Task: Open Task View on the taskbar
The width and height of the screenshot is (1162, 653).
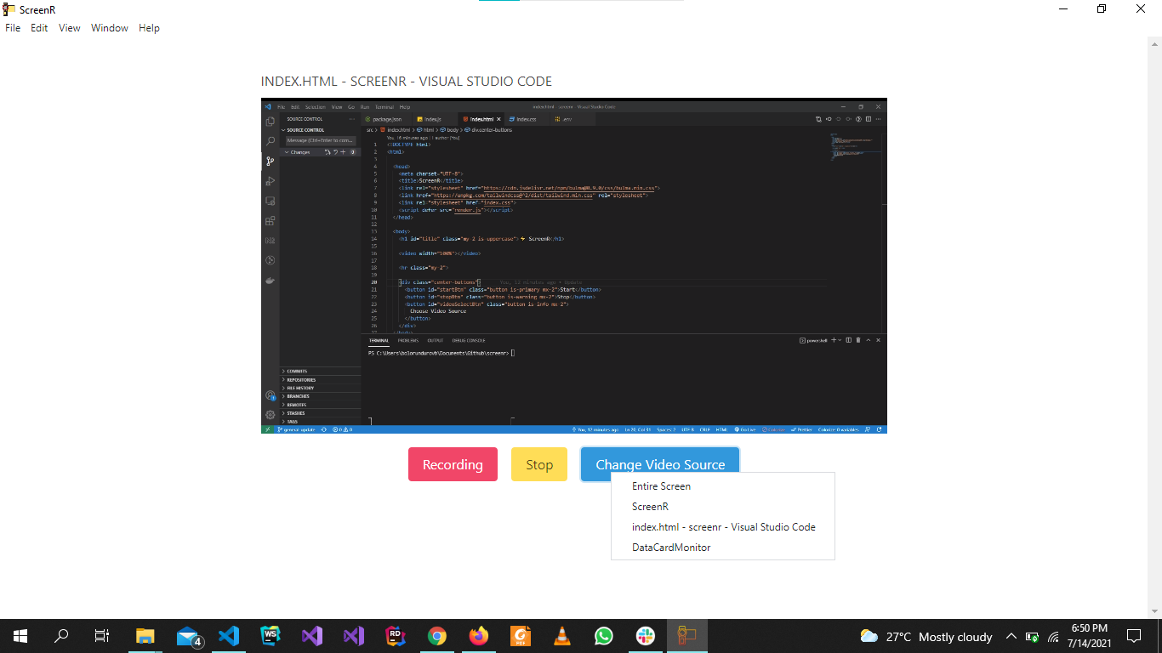Action: tap(102, 636)
